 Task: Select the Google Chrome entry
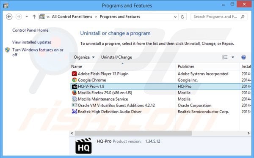[x=92, y=80]
